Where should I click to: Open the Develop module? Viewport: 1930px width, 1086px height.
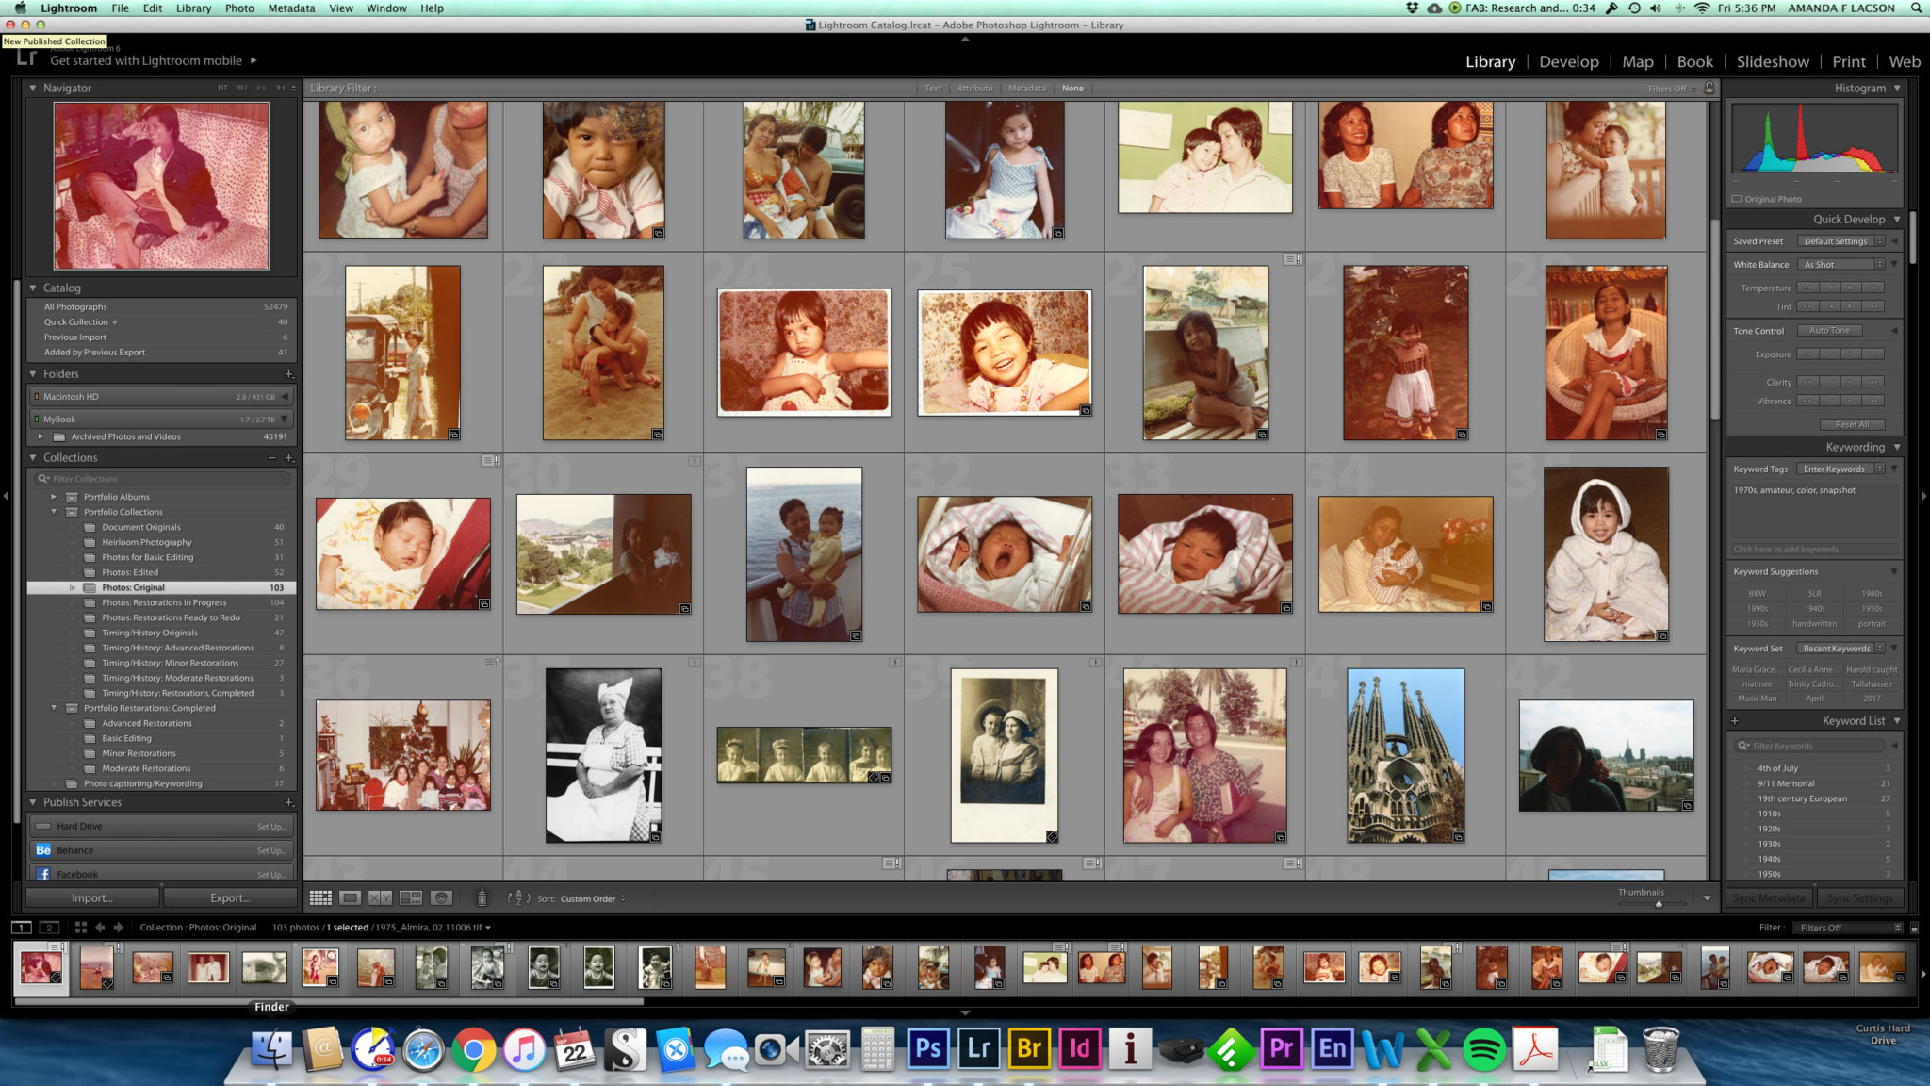tap(1568, 61)
